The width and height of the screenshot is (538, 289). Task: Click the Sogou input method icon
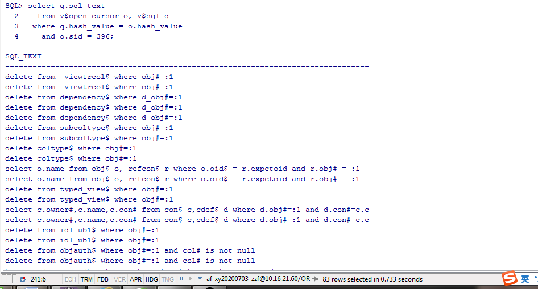(510, 278)
